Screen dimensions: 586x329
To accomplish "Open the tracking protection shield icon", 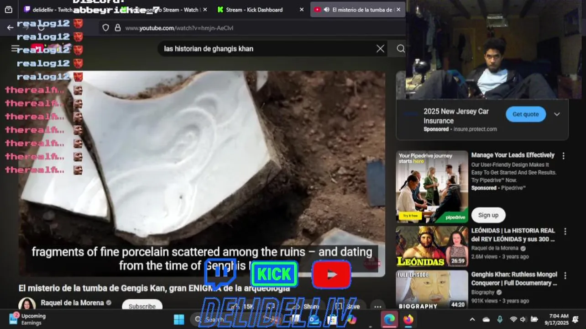I will [x=105, y=28].
